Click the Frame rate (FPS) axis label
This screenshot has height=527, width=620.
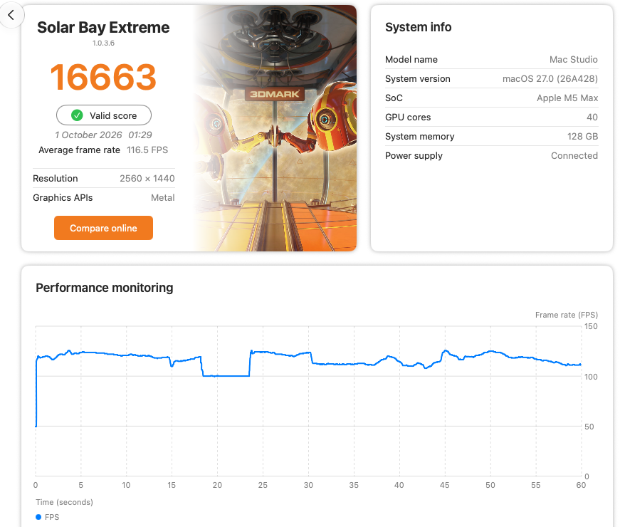click(566, 315)
